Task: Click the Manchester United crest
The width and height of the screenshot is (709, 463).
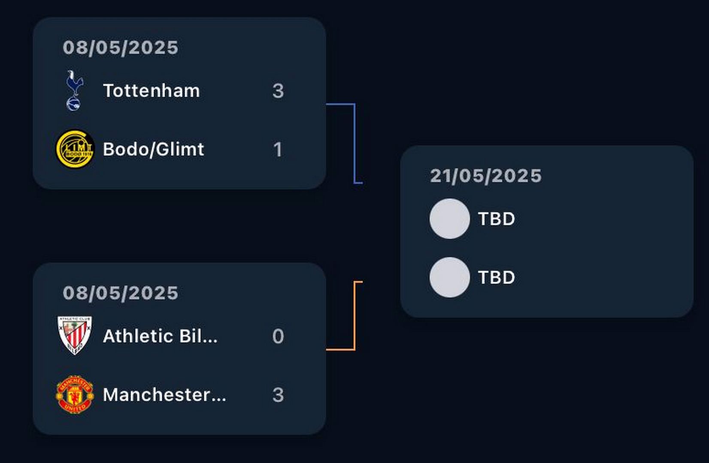Action: pyautogui.click(x=75, y=395)
